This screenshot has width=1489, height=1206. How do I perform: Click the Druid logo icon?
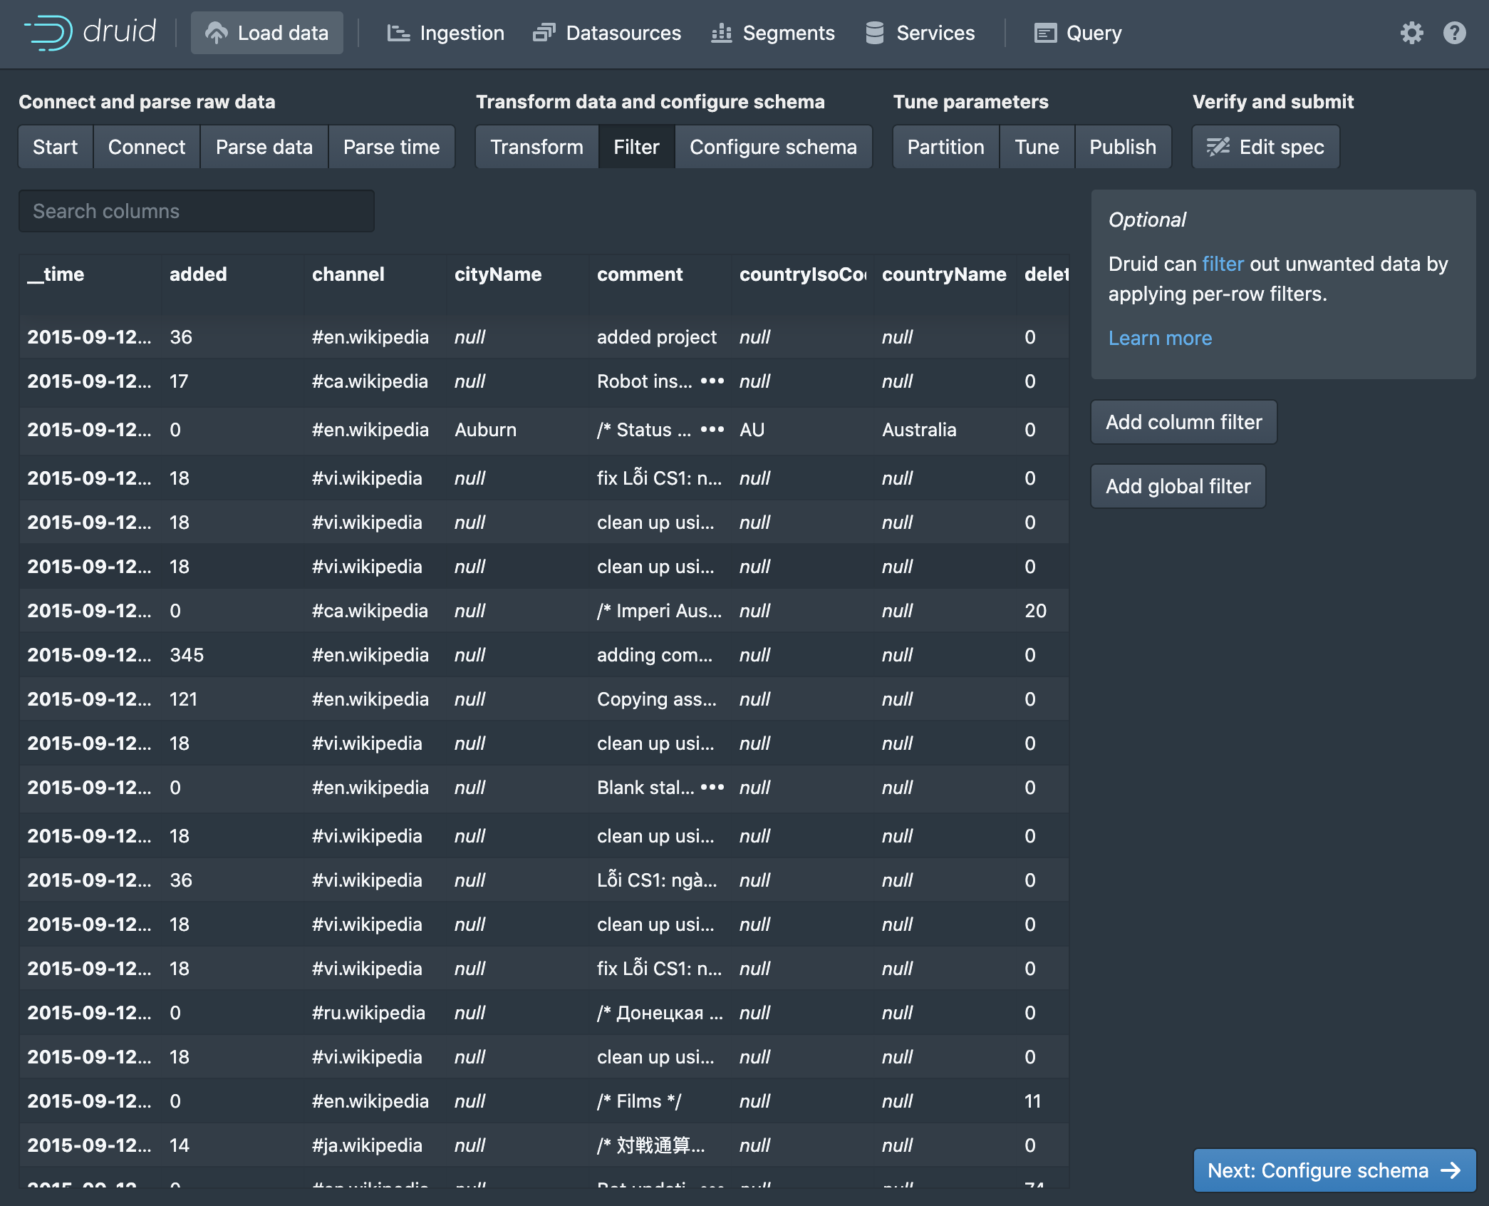48,33
